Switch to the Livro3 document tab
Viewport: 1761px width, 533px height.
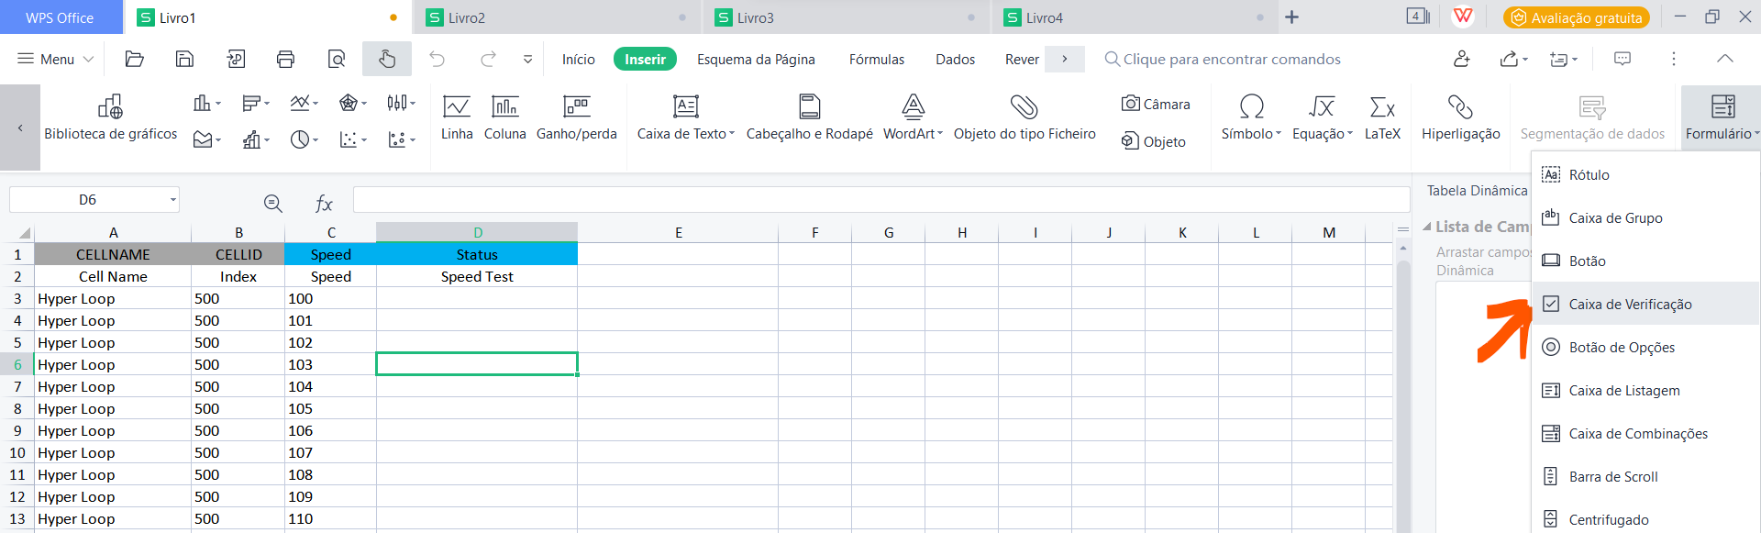click(x=846, y=17)
